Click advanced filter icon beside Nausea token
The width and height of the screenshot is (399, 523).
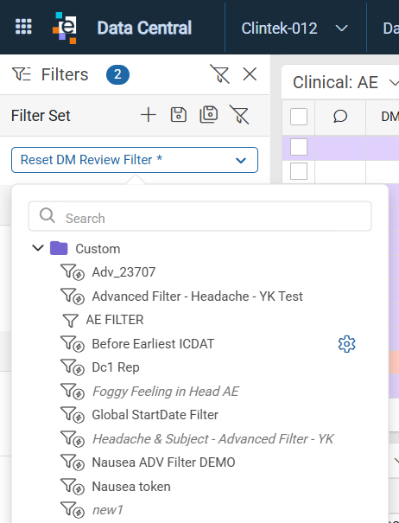73,487
